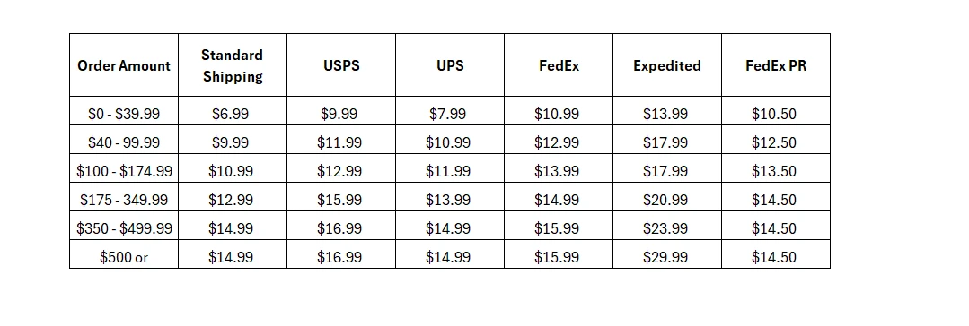Click the Order Amount header cell
The width and height of the screenshot is (969, 326).
click(x=124, y=65)
